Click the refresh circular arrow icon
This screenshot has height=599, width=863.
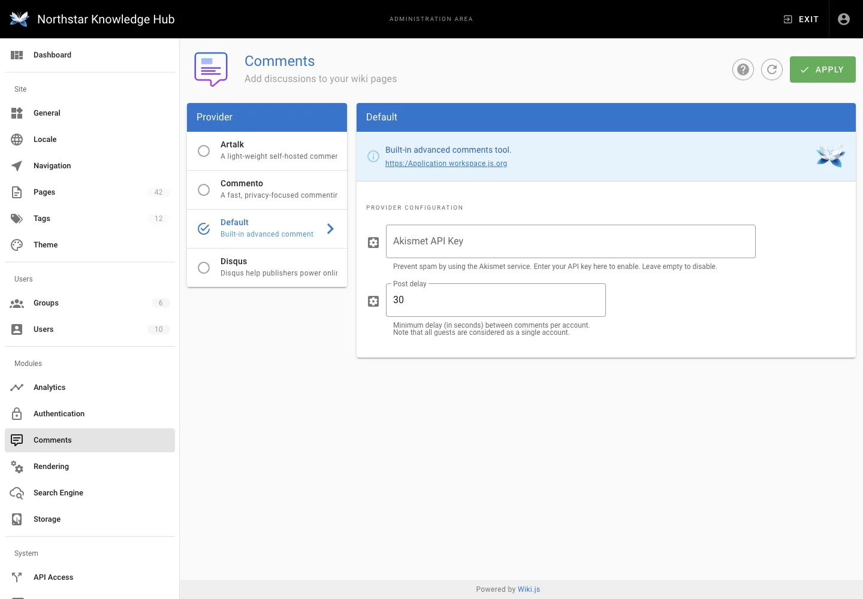(x=772, y=69)
